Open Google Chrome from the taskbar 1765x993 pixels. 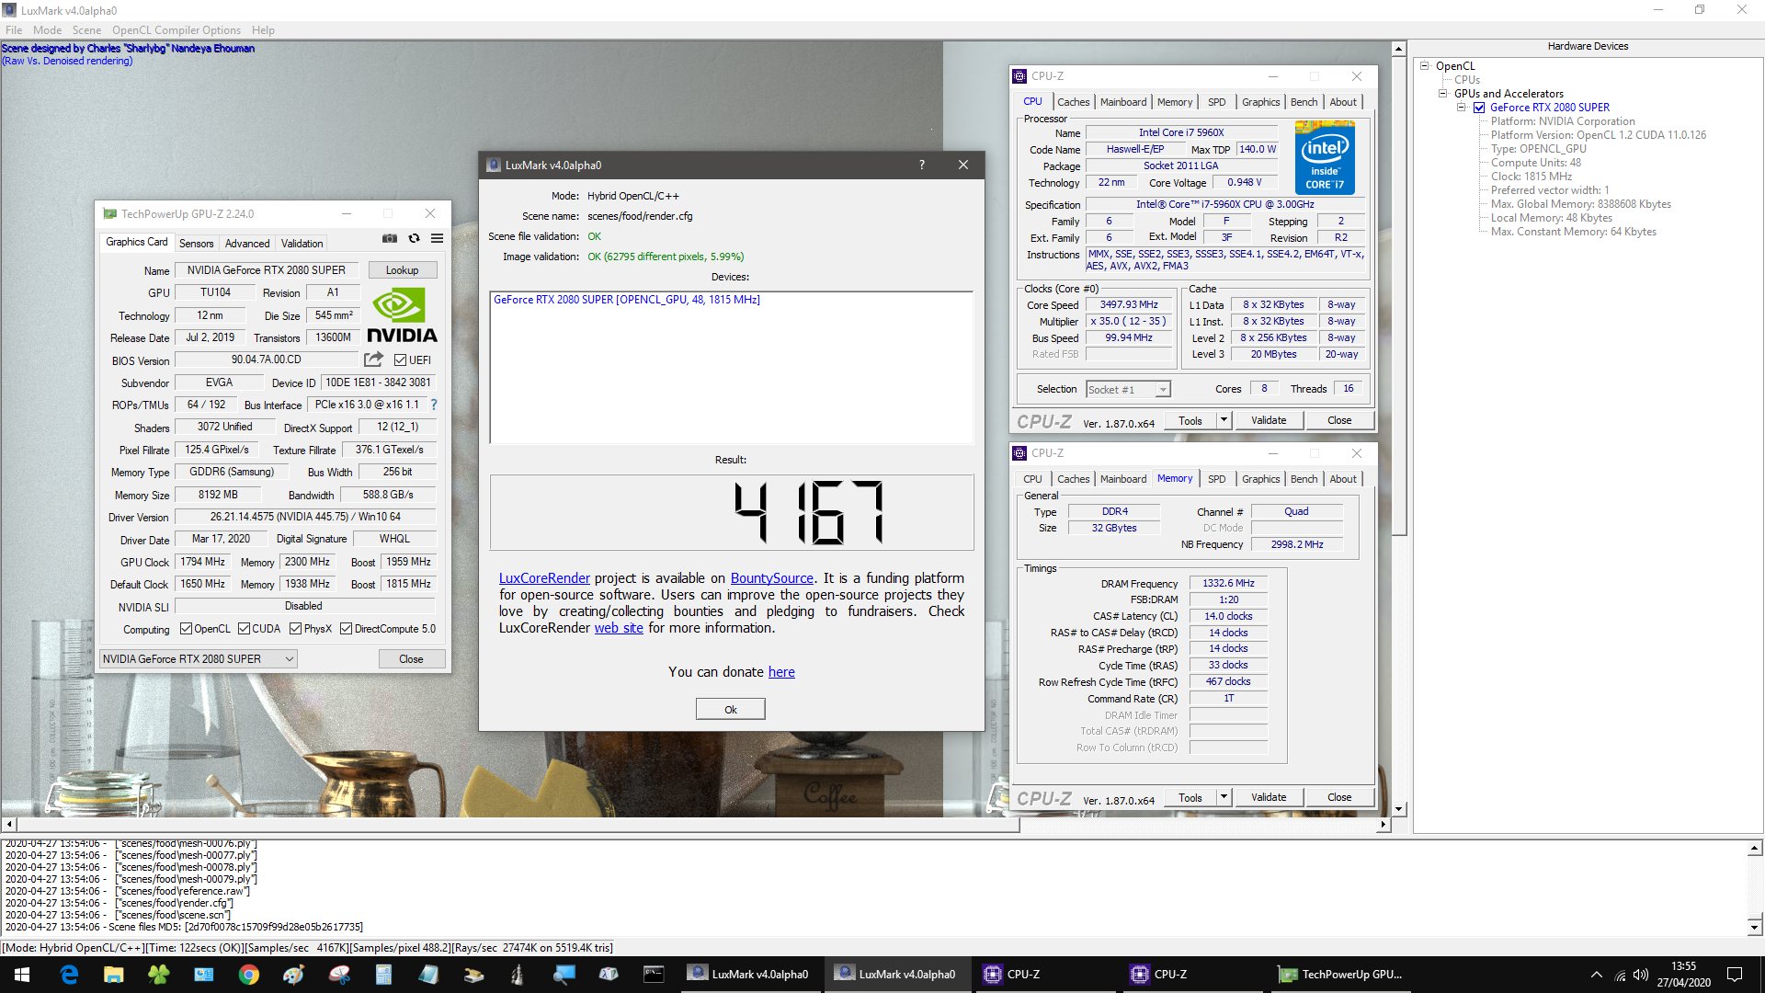(249, 975)
